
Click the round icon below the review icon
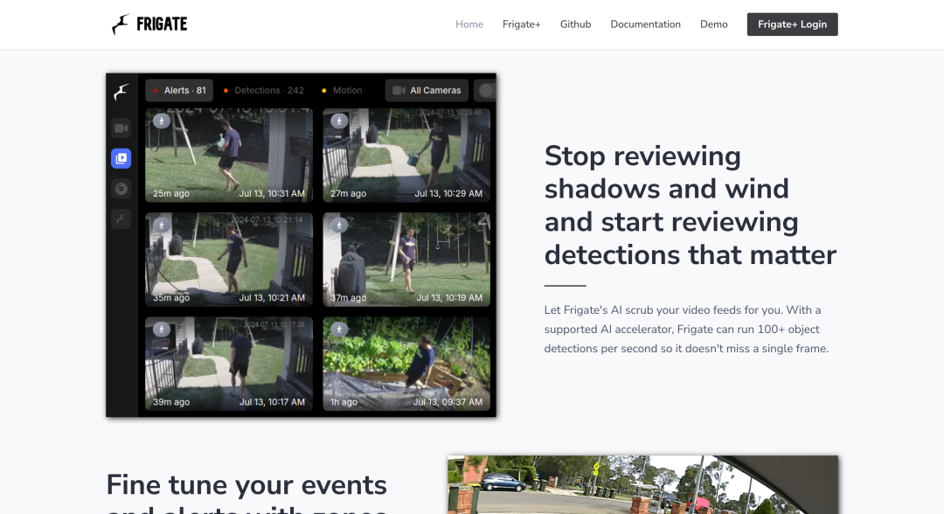pos(121,189)
